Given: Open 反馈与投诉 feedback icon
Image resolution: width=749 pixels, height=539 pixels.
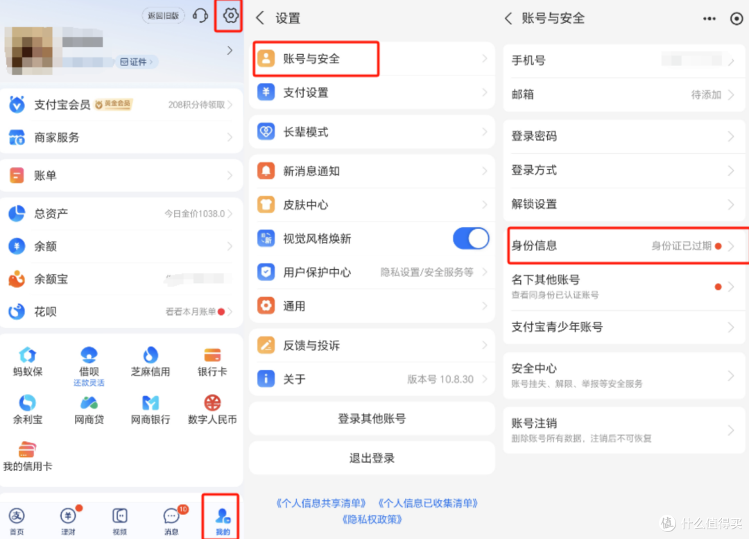Looking at the screenshot, I should point(266,345).
